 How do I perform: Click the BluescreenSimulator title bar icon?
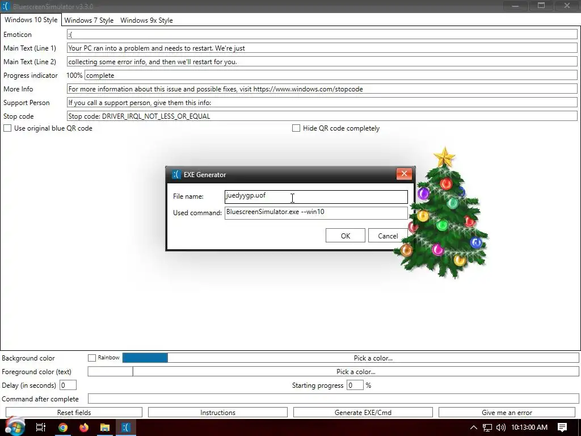click(x=6, y=6)
